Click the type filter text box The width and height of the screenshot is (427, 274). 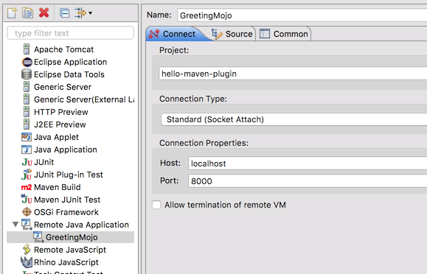coord(70,33)
